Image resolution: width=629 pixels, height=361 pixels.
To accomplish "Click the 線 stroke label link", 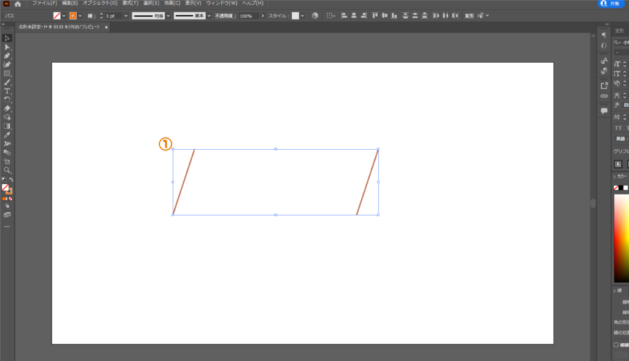I will click(x=91, y=15).
